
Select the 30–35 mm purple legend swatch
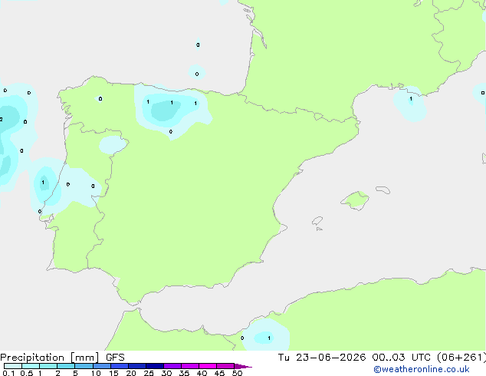(x=172, y=366)
